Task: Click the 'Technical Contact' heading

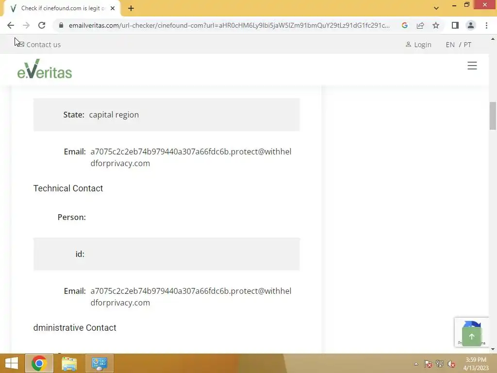Action: click(x=68, y=188)
